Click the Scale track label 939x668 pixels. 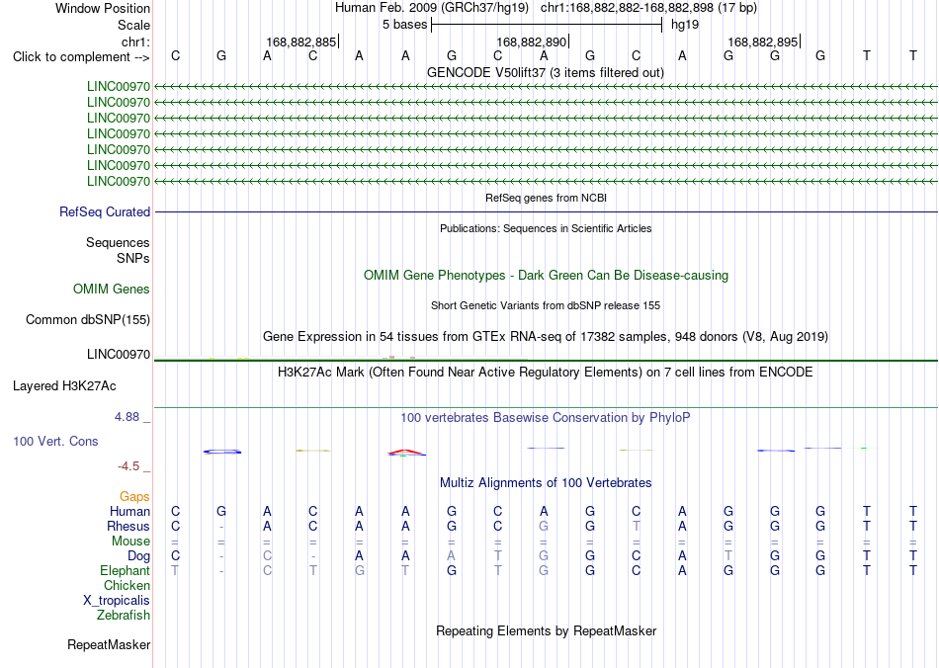133,25
